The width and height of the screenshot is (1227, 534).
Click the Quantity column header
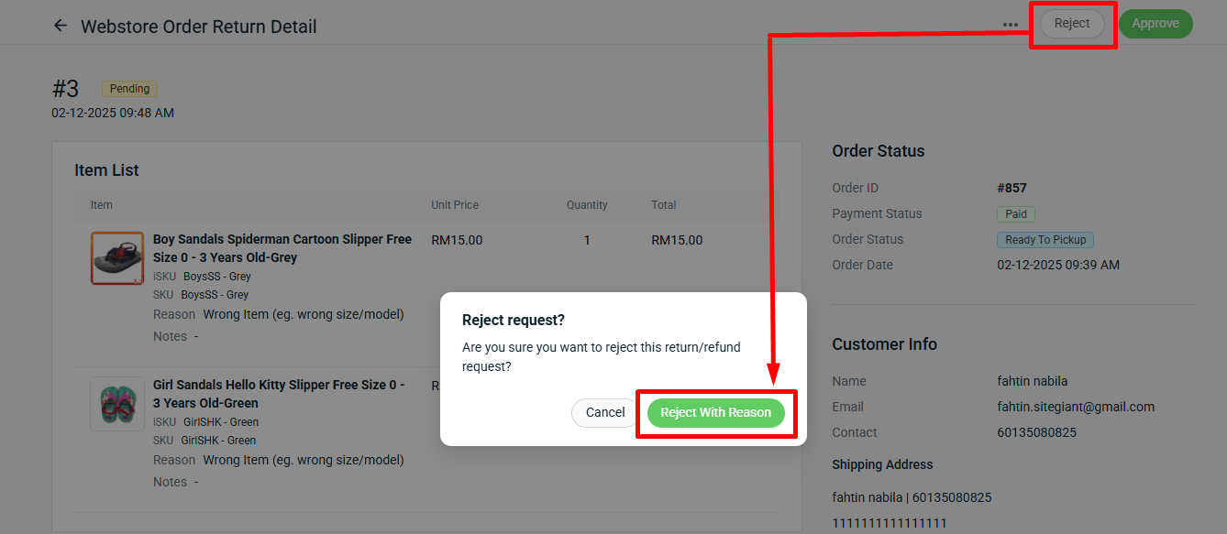click(587, 205)
